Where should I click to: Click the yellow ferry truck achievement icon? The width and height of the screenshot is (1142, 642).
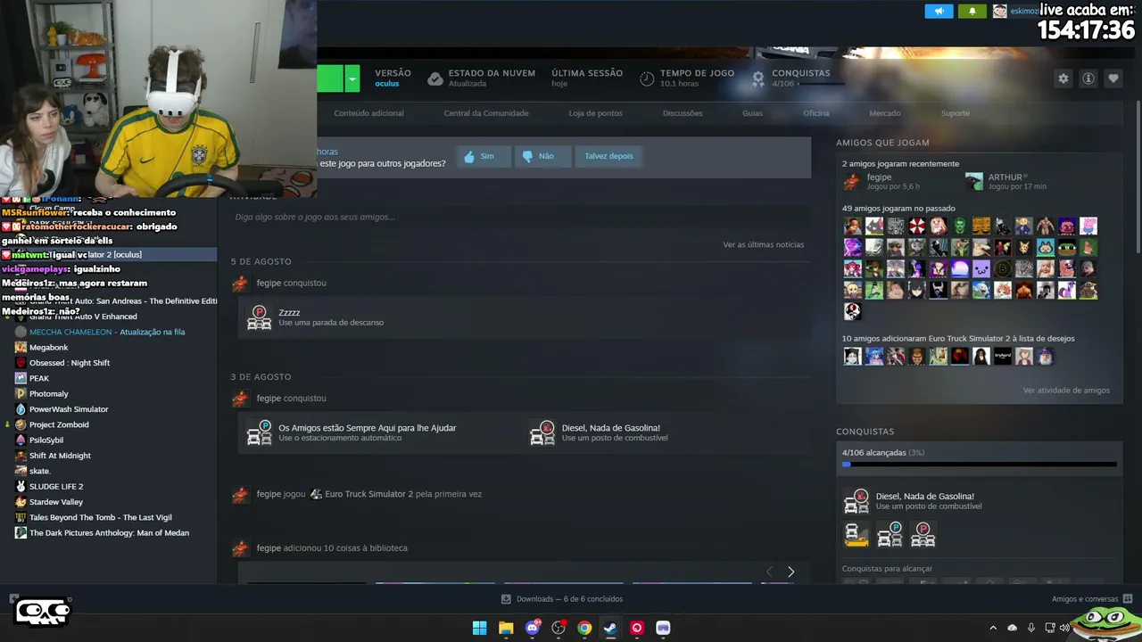pos(856,534)
